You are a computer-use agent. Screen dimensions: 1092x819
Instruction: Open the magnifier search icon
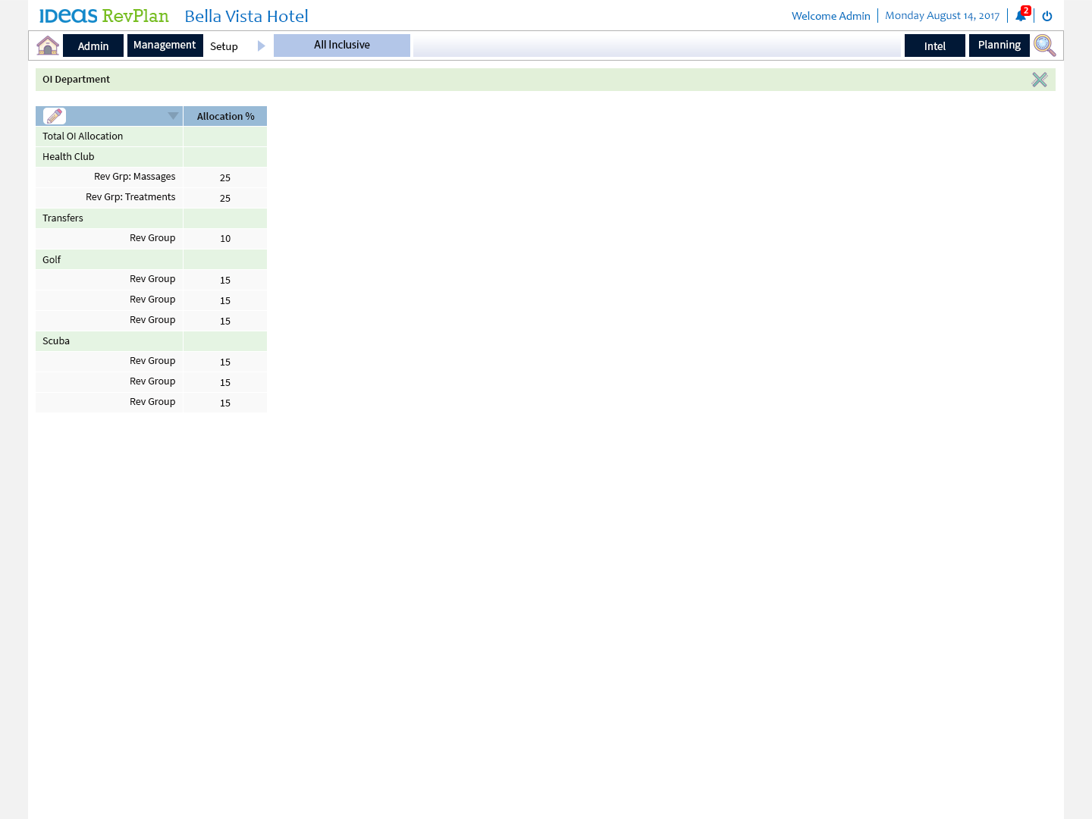coord(1044,45)
